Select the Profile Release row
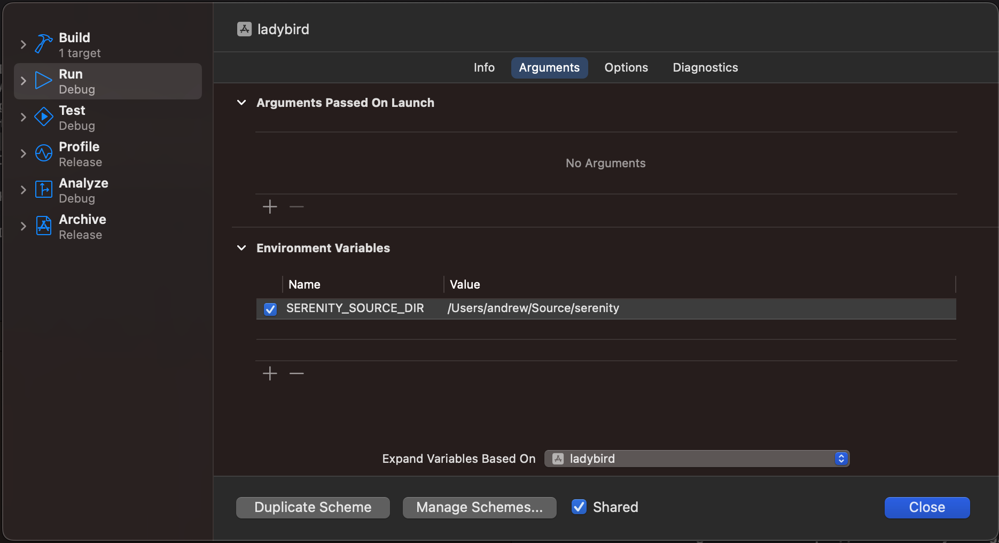 coord(108,154)
